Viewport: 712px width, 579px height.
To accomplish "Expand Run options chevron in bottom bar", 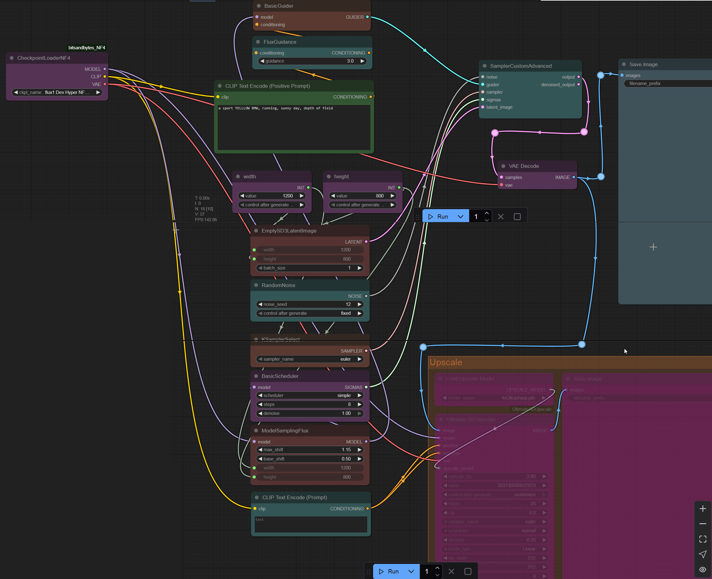I will [x=411, y=571].
